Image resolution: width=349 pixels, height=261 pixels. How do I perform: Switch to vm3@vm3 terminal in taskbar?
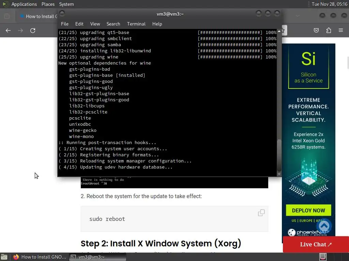(97, 257)
